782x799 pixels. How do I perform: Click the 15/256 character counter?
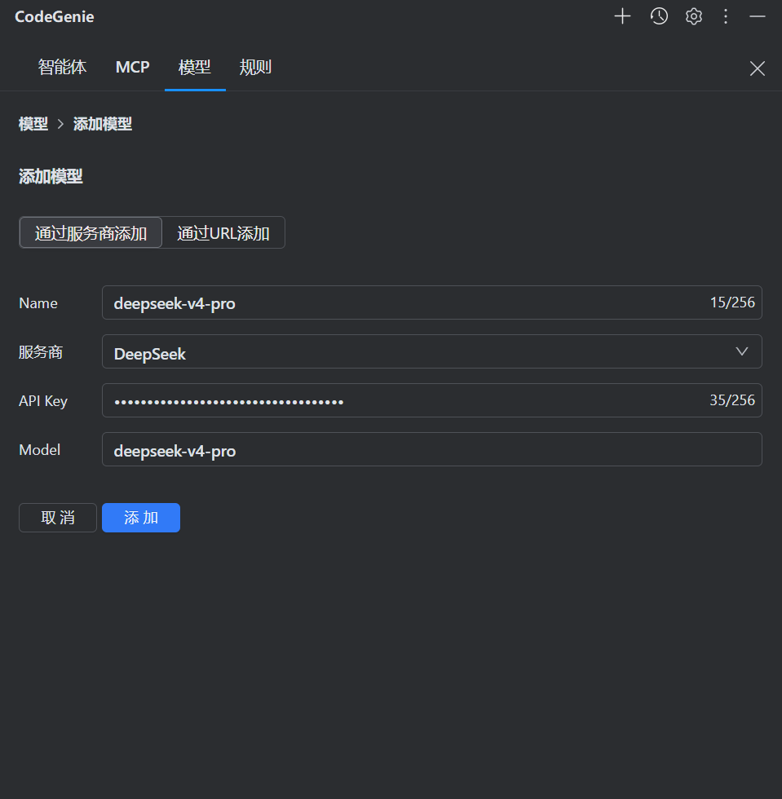[x=732, y=302]
